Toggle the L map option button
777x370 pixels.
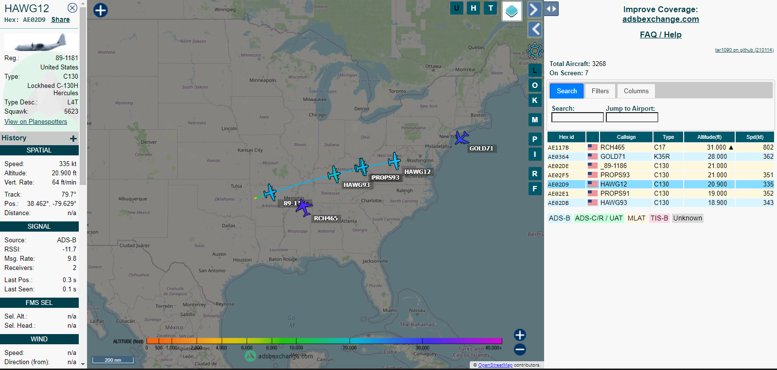pyautogui.click(x=535, y=70)
